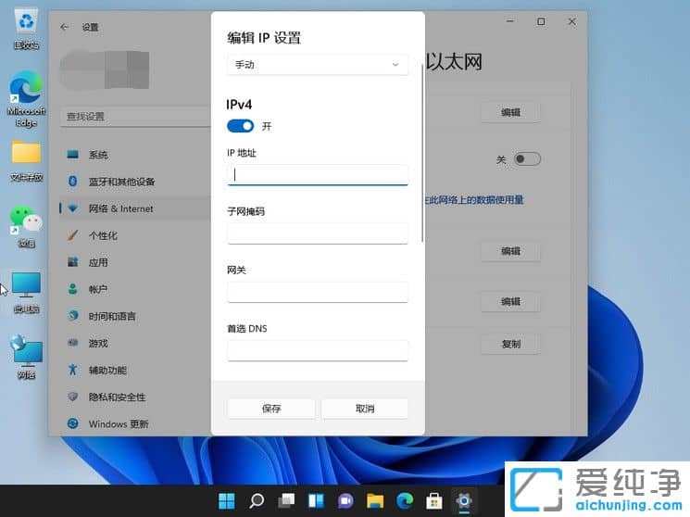Open taskbar Search

point(257,500)
